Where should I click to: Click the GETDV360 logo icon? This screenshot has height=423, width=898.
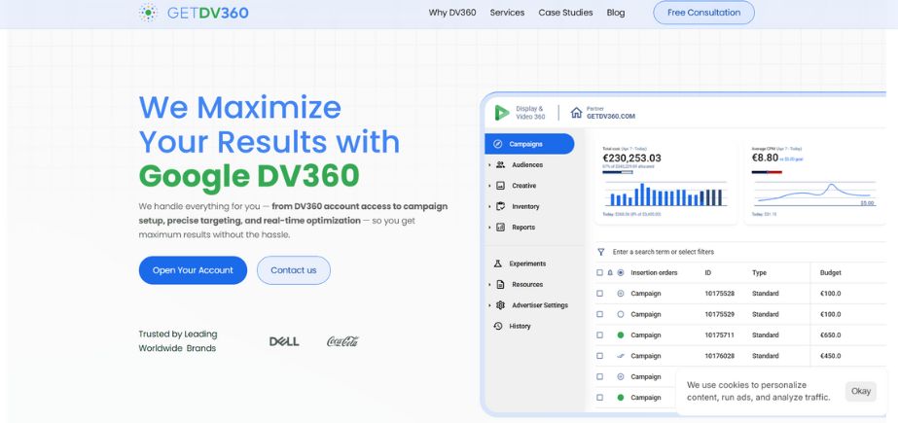click(148, 13)
